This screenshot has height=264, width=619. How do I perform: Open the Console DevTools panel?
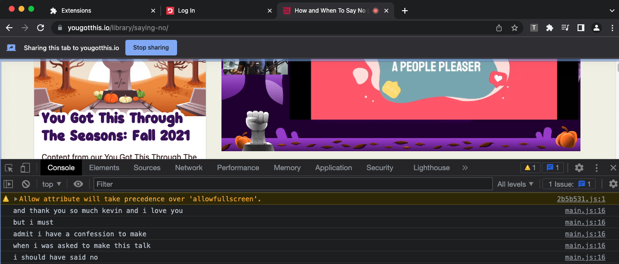61,168
